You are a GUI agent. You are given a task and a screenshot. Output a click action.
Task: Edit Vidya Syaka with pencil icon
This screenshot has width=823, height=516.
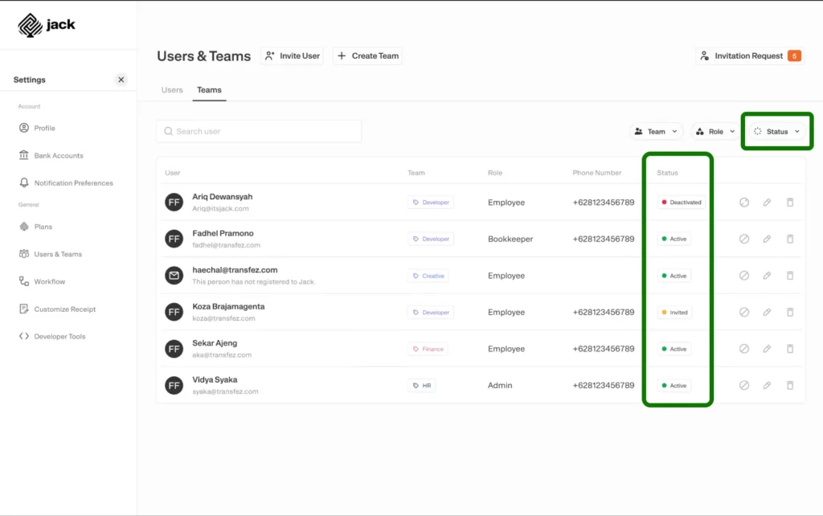(767, 385)
